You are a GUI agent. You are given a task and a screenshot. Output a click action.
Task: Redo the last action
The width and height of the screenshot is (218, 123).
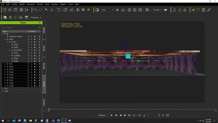pyautogui.click(x=41, y=10)
